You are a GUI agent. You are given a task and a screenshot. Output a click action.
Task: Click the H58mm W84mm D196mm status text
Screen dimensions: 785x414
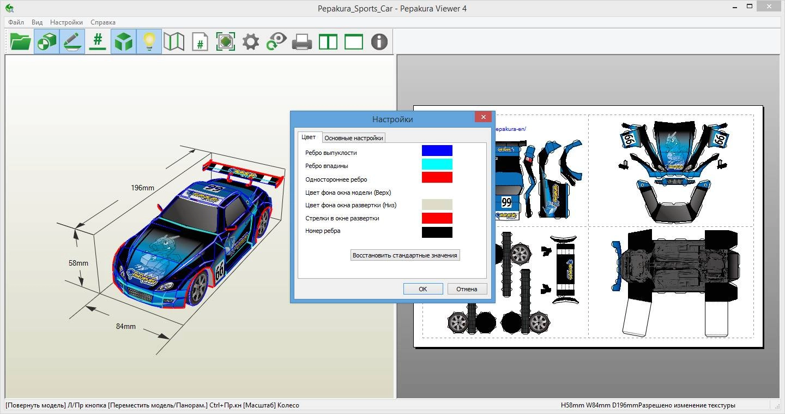click(x=600, y=405)
